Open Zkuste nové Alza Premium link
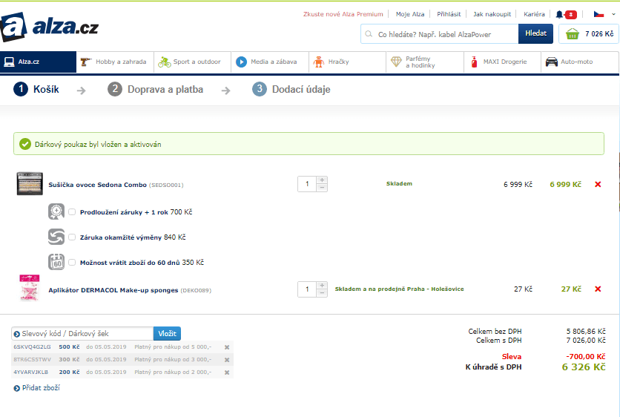The width and height of the screenshot is (620, 417). click(343, 14)
